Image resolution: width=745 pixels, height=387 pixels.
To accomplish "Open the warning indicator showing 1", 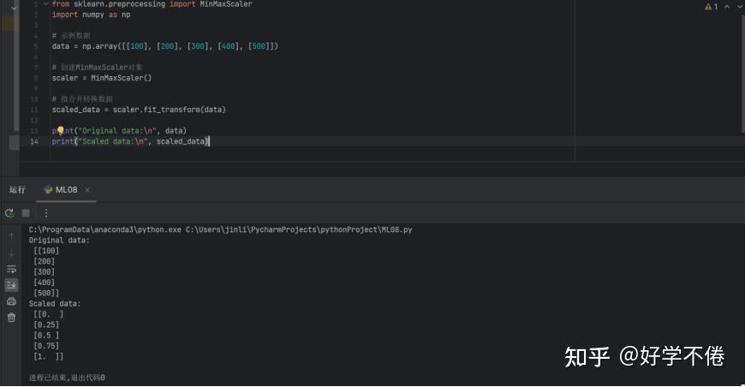I will click(712, 7).
